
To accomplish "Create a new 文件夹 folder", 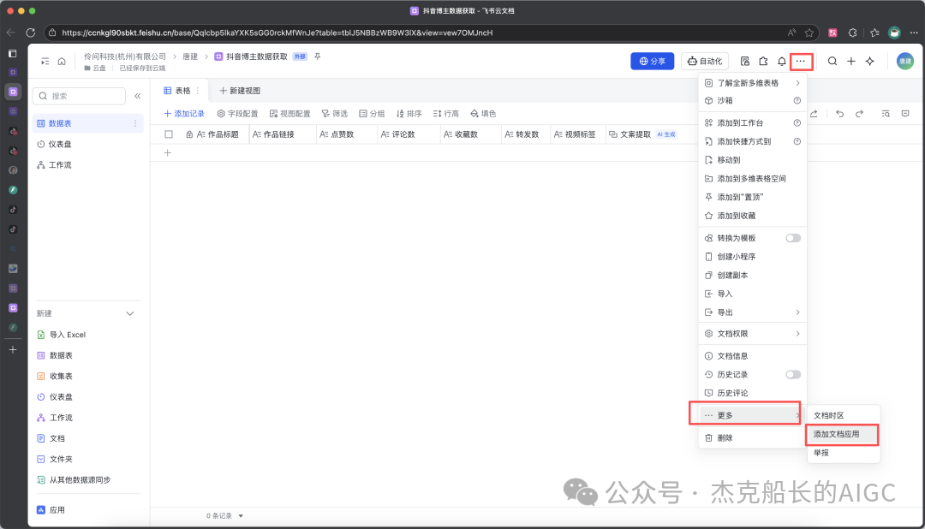I will tap(55, 459).
